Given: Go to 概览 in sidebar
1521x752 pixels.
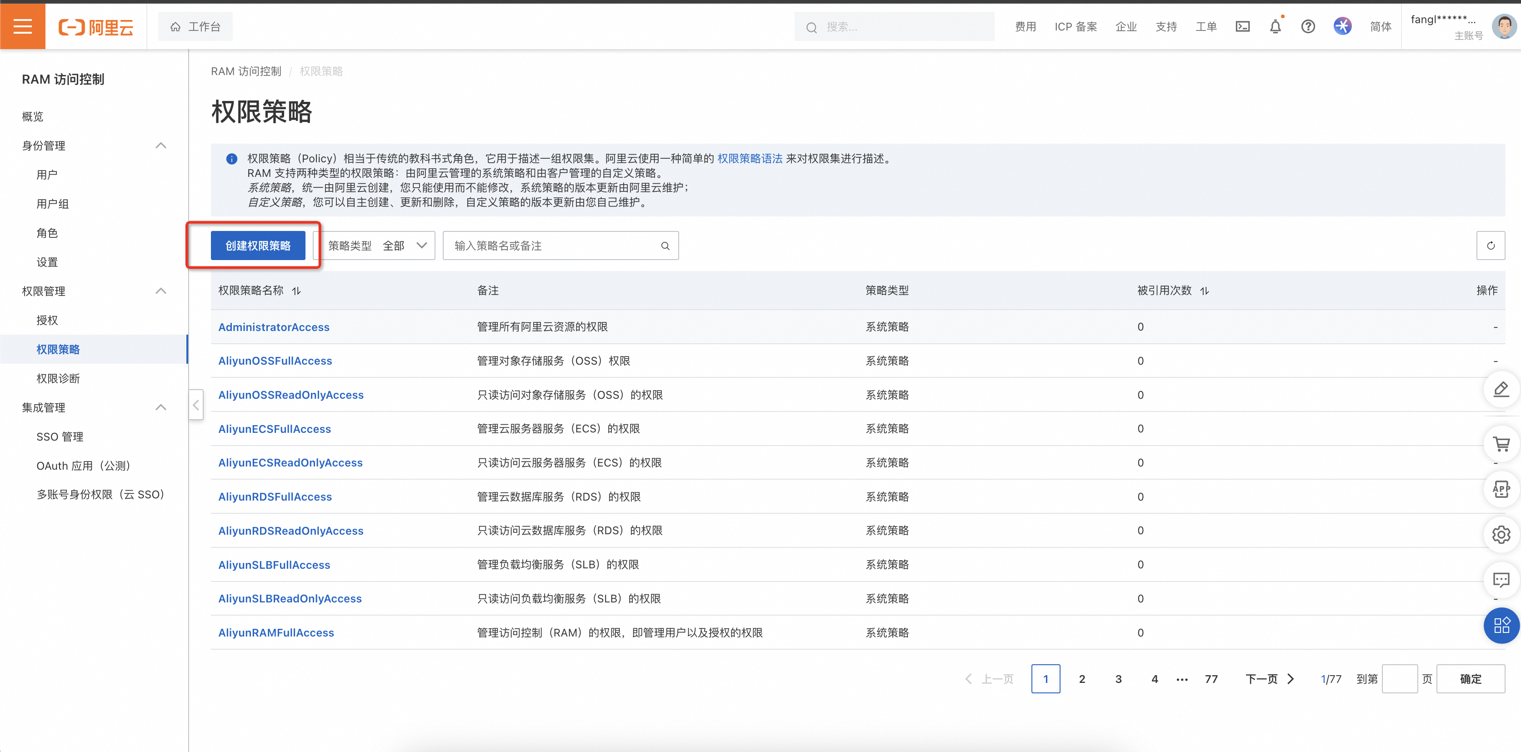Looking at the screenshot, I should pyautogui.click(x=32, y=116).
